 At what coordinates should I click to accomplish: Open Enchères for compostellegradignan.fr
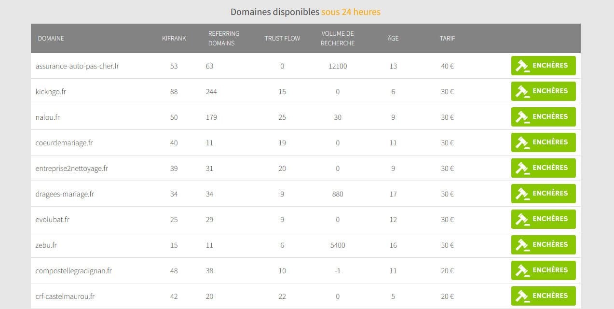[544, 270]
